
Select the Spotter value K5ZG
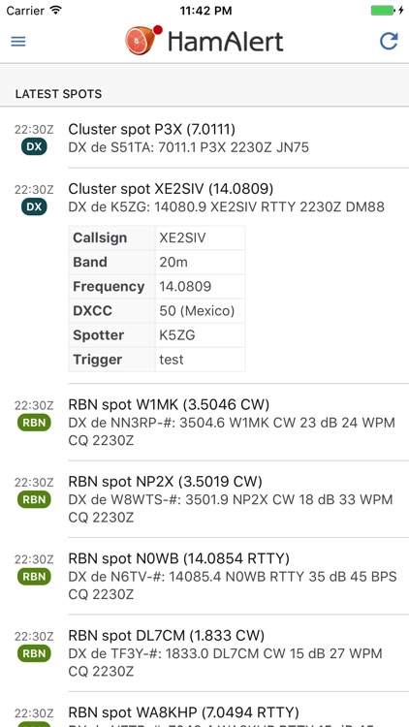(200, 335)
